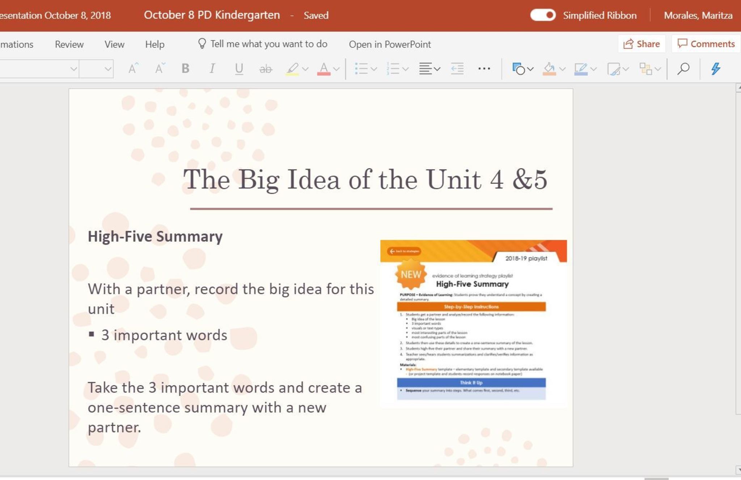Click the lightning bolt Designer icon
This screenshot has width=741, height=480.
point(715,68)
